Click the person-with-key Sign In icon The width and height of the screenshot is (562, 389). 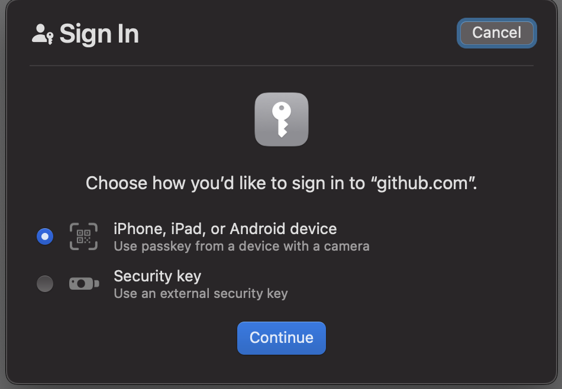coord(42,34)
